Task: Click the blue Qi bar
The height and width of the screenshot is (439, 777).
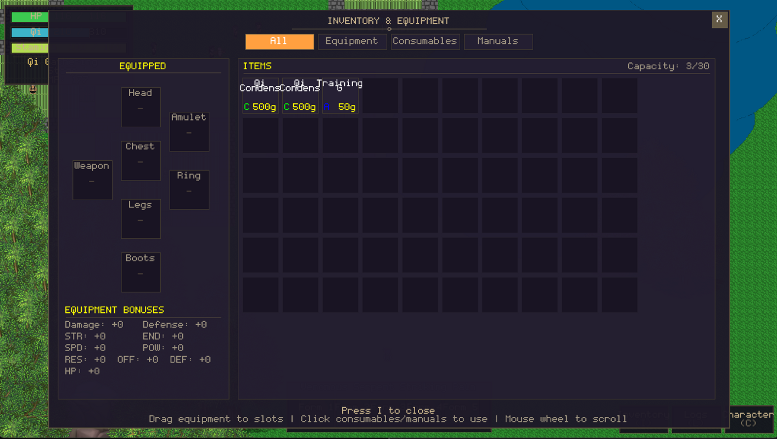Action: point(30,32)
